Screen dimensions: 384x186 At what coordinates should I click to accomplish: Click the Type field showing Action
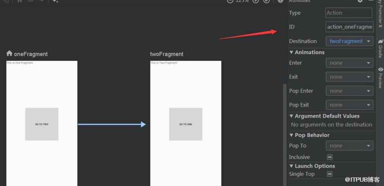pyautogui.click(x=349, y=13)
